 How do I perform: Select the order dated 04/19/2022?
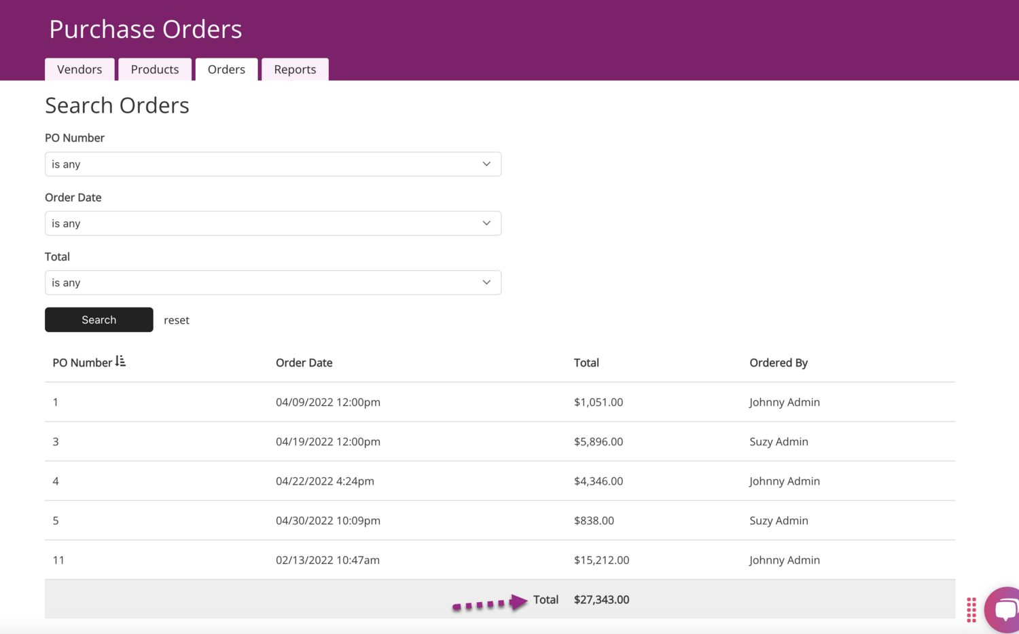pyautogui.click(x=327, y=441)
